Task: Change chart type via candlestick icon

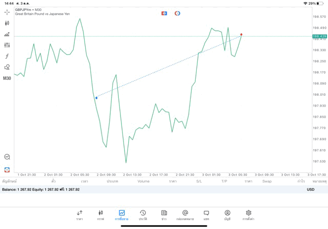Action: [7, 23]
